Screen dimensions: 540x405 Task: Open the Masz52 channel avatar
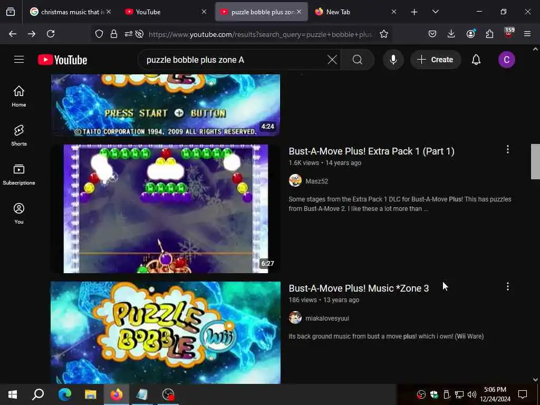click(295, 180)
